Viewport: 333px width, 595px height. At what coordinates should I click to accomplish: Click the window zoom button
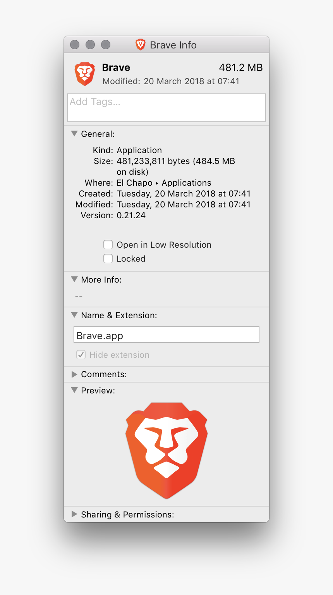click(x=106, y=45)
